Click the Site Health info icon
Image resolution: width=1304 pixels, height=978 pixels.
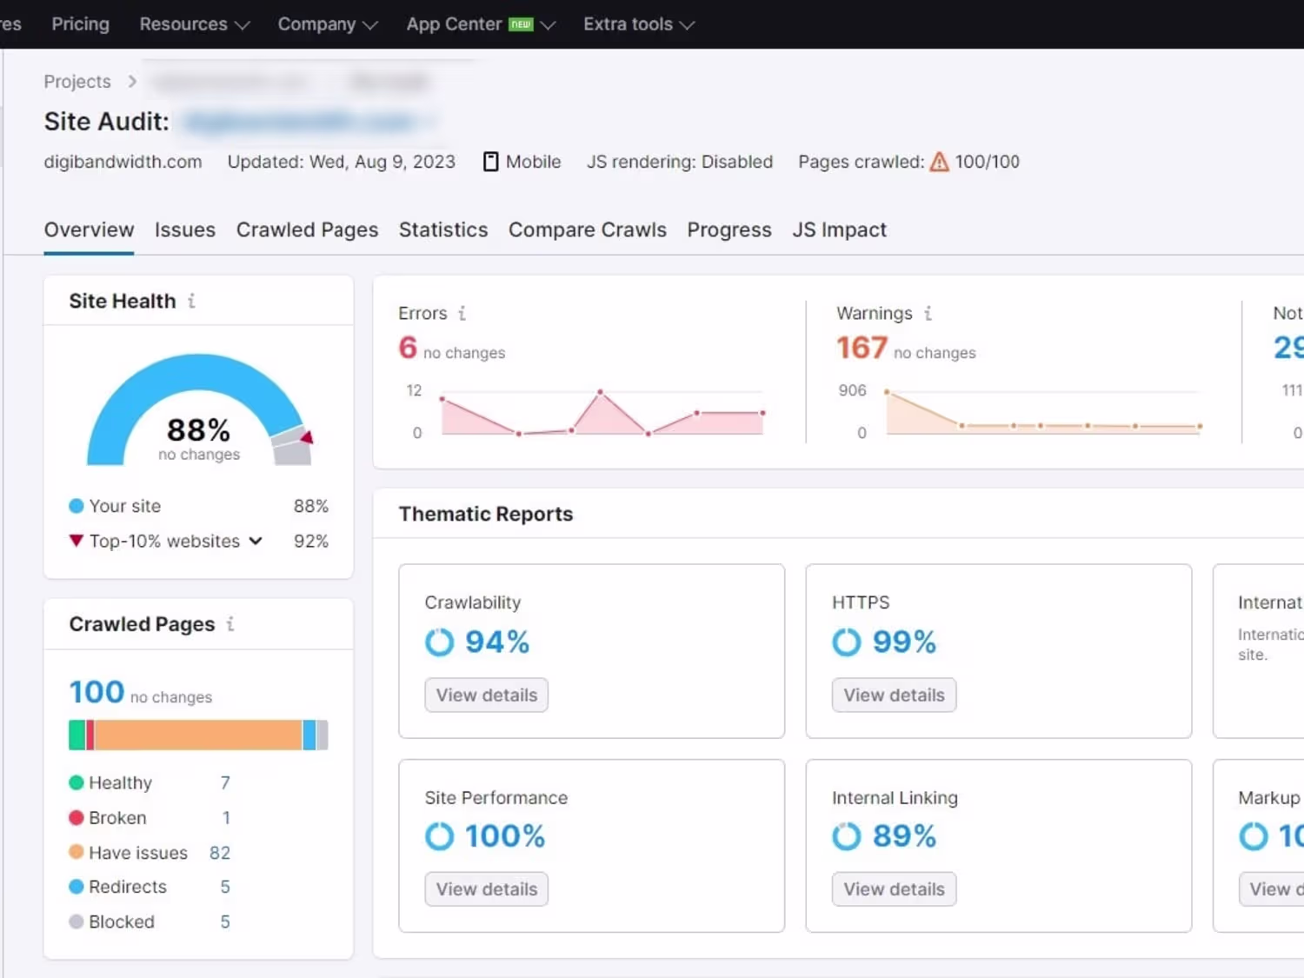point(191,301)
